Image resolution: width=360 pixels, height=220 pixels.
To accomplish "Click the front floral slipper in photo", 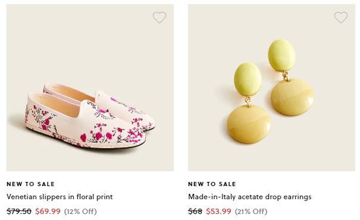I will 85,121.
